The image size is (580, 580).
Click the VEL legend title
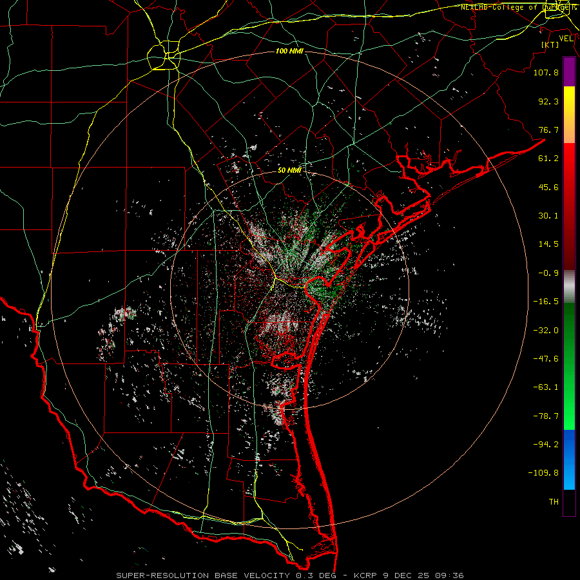pos(566,39)
